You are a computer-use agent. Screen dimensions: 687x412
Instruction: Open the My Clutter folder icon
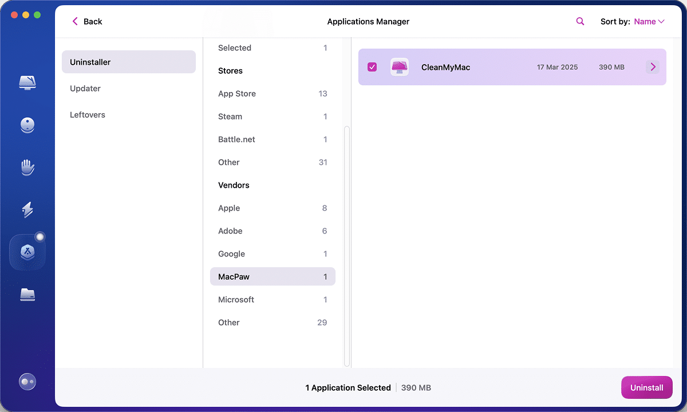click(x=27, y=294)
